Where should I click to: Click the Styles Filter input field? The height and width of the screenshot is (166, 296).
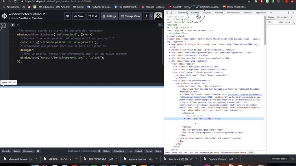272,22
